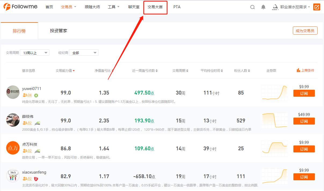Click the IC broker icon beside 薛筱伟
Screen dimensions: 324x191
pos(37,123)
